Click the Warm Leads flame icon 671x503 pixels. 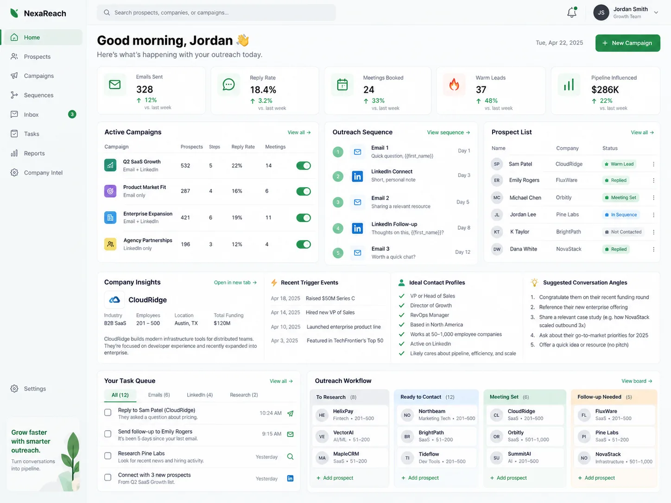(454, 84)
